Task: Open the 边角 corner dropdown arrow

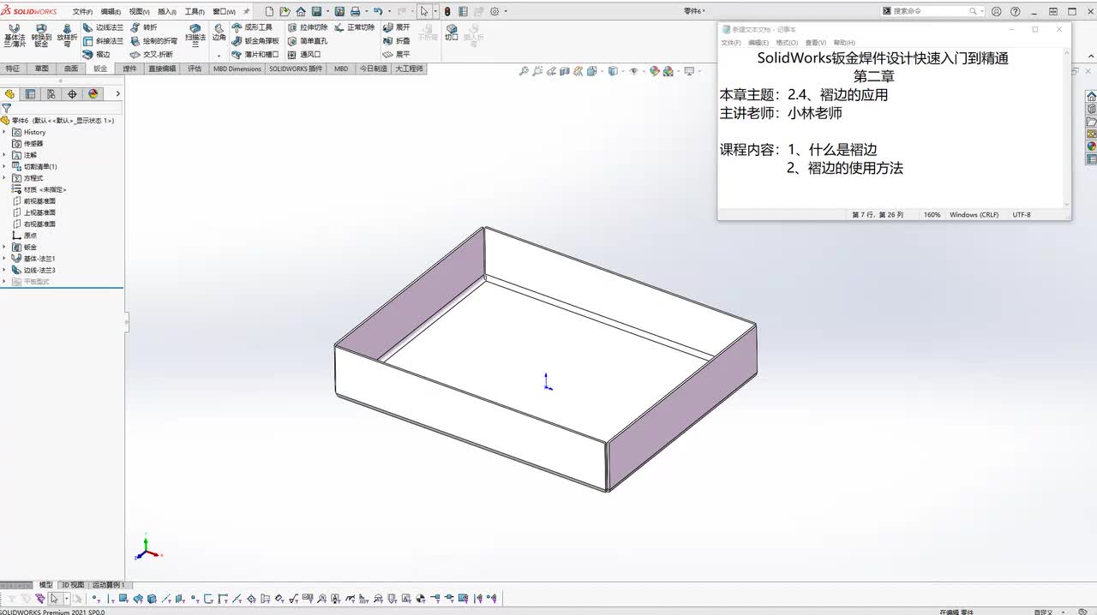Action: tap(219, 55)
